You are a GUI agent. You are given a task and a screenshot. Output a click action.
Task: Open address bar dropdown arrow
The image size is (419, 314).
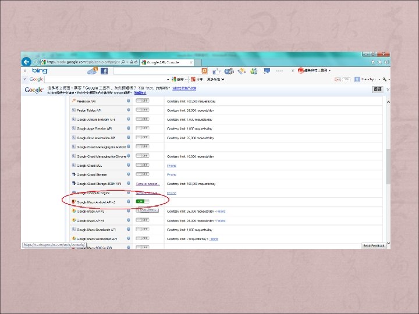(127, 62)
